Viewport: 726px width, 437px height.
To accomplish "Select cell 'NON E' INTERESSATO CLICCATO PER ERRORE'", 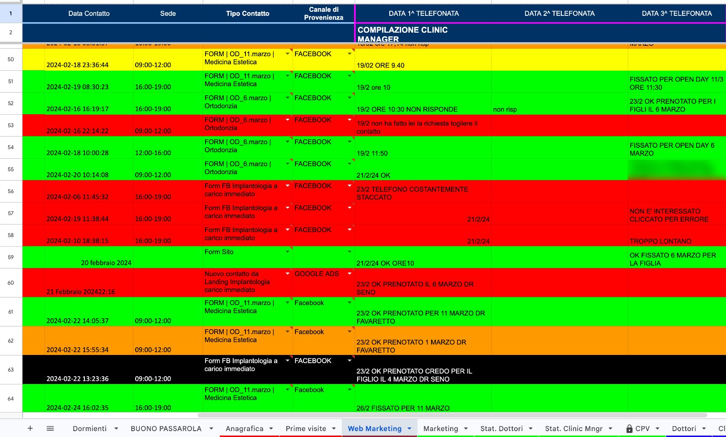I will (x=677, y=214).
